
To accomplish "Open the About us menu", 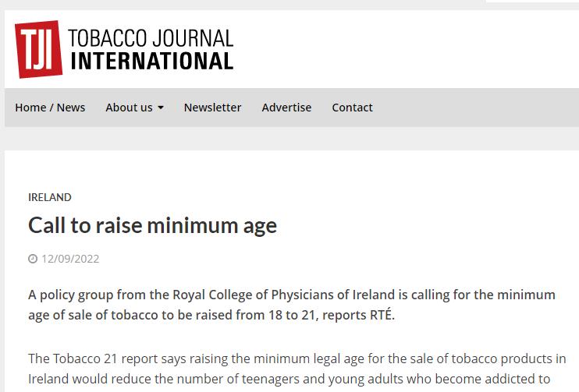I will click(x=130, y=108).
